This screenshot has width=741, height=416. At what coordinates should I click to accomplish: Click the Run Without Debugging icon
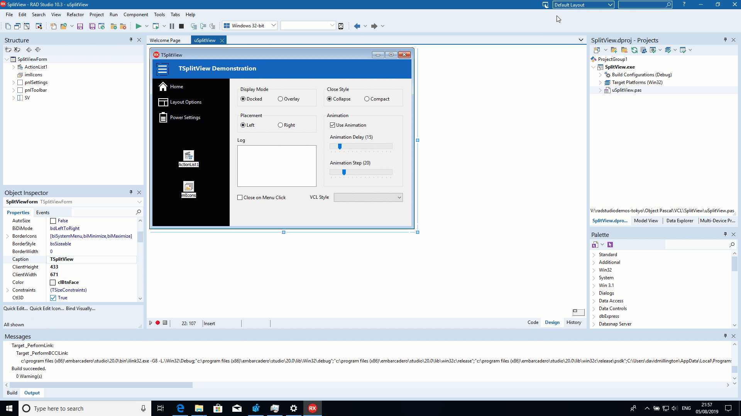coord(156,26)
